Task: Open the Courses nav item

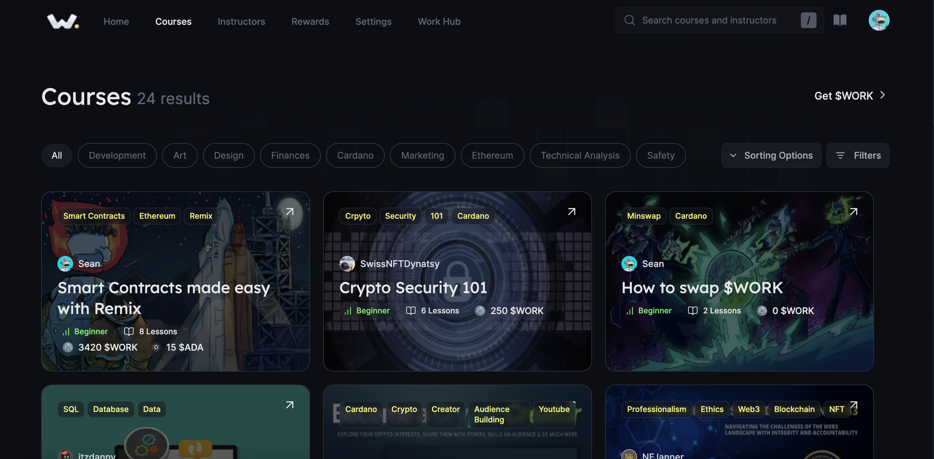Action: [x=173, y=22]
